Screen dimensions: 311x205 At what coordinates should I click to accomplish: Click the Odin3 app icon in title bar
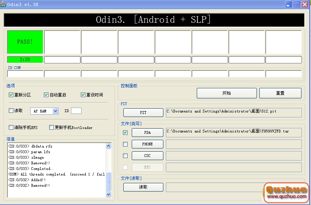click(3, 5)
